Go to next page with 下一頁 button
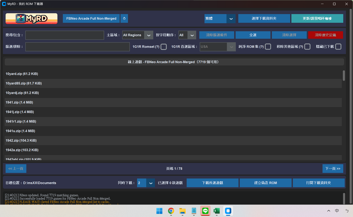 pyautogui.click(x=333, y=169)
